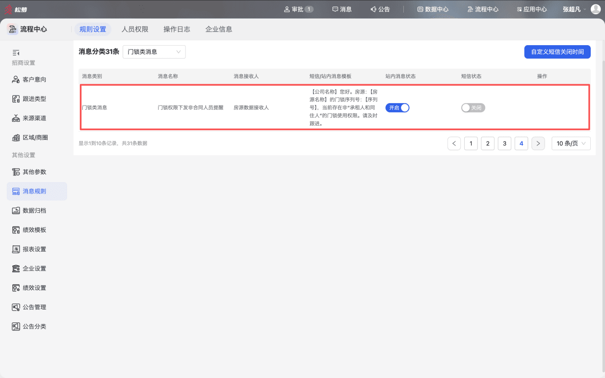Open the 10 条/页 page size dropdown
This screenshot has height=378, width=605.
pyautogui.click(x=571, y=144)
